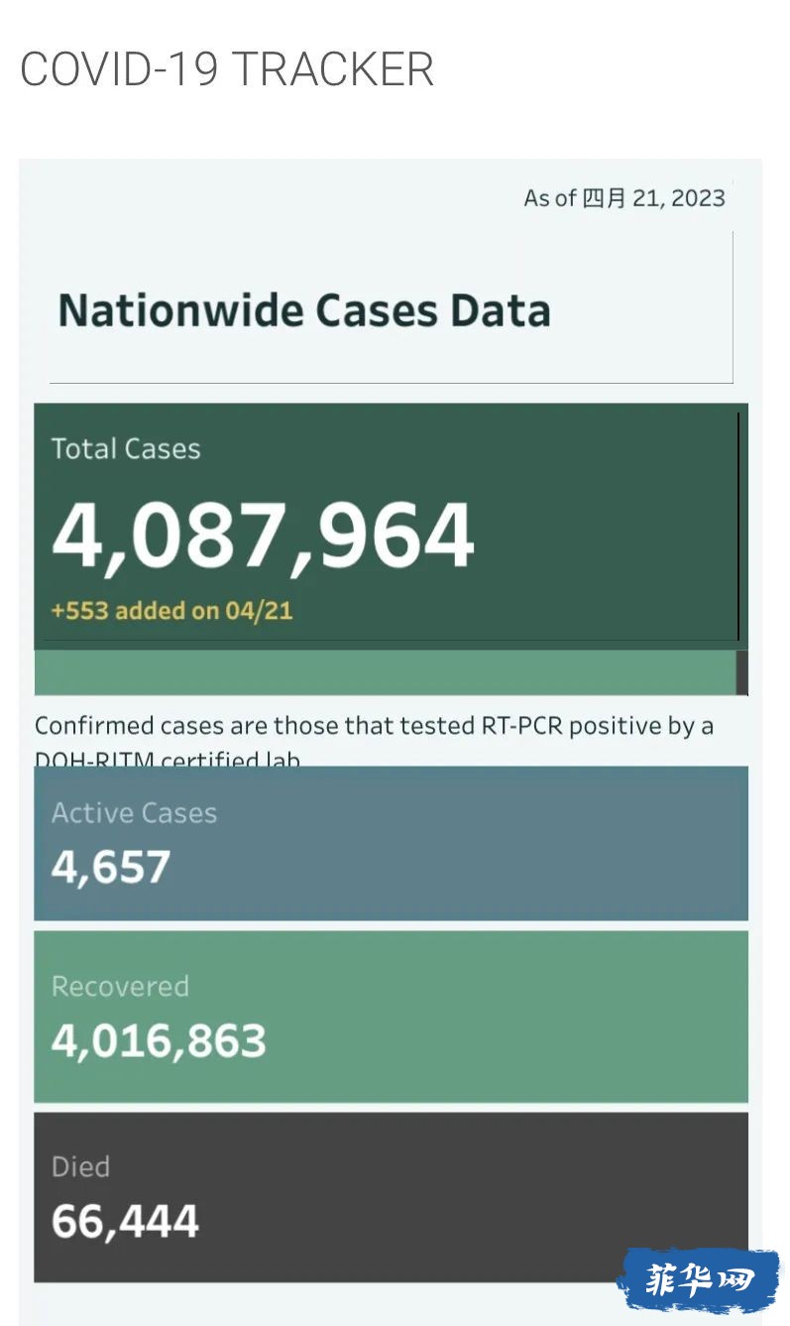Click the 4,087,964 total cases number

[264, 537]
